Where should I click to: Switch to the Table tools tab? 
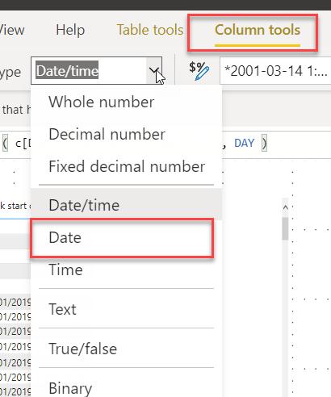(x=150, y=30)
